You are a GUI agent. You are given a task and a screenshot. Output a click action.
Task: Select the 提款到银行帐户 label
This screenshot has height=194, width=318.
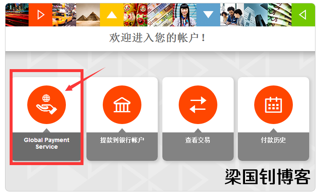pos(122,140)
